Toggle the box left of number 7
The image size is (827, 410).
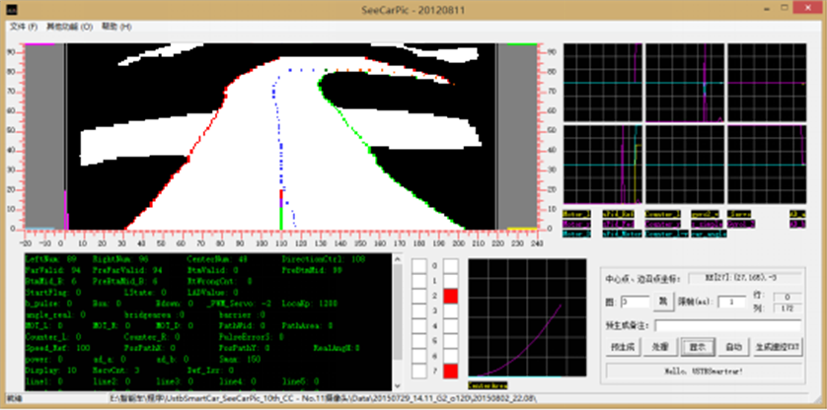click(x=418, y=371)
